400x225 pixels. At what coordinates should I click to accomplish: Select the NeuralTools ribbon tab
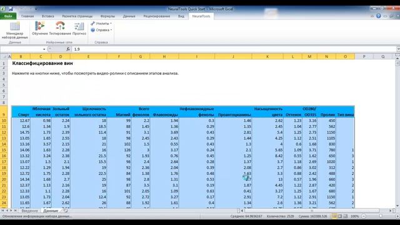coord(201,16)
